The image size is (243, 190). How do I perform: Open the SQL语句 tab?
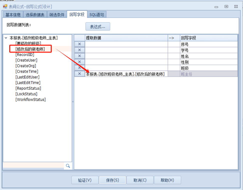(x=96, y=15)
